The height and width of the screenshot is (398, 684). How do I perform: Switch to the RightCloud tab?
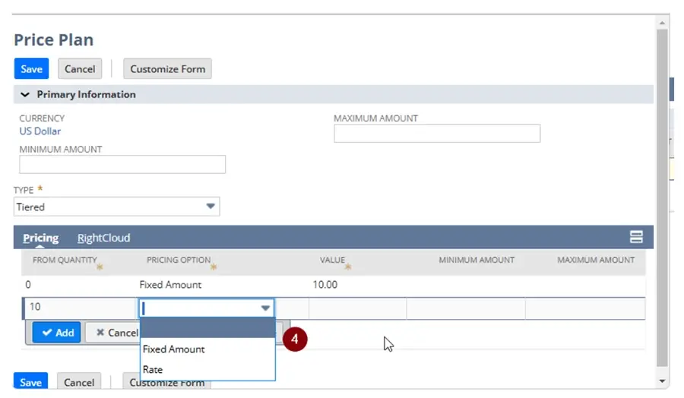(103, 238)
